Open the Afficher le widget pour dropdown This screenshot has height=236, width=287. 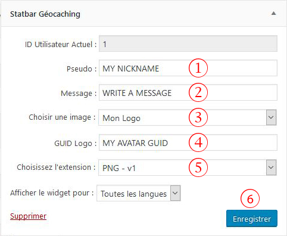pyautogui.click(x=139, y=193)
